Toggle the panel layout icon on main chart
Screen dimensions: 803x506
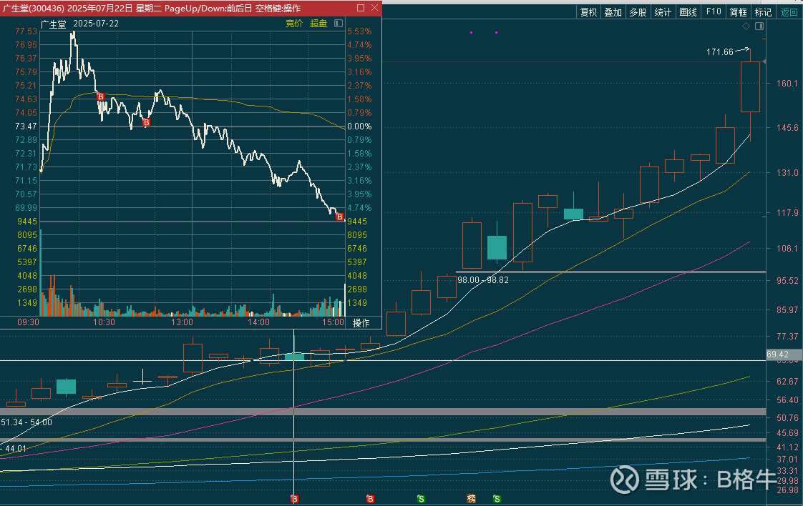click(759, 26)
